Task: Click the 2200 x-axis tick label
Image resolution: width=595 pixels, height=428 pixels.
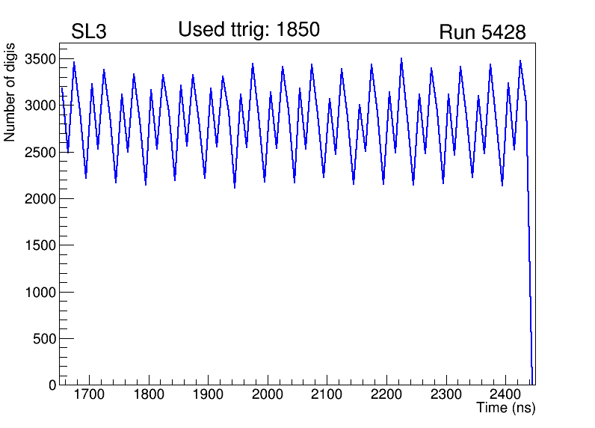Action: [x=386, y=394]
